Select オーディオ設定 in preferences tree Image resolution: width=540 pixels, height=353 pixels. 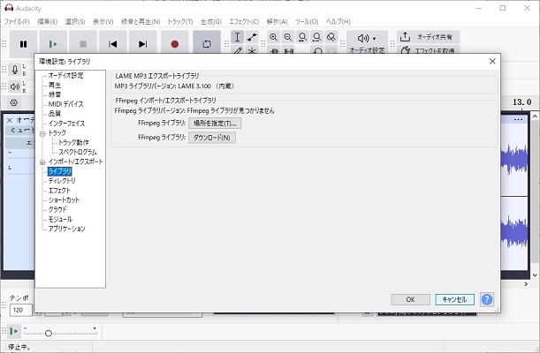point(65,75)
